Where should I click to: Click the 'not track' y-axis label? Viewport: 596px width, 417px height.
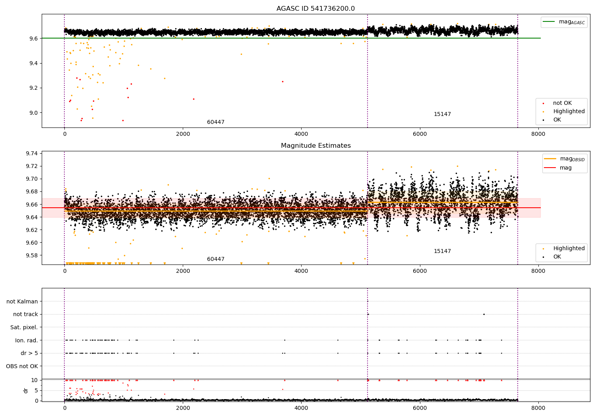click(x=25, y=314)
